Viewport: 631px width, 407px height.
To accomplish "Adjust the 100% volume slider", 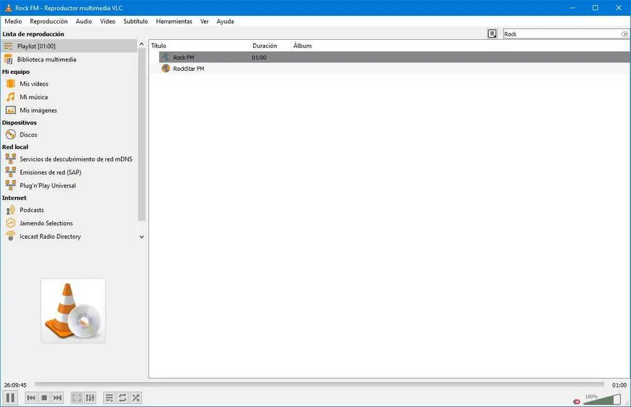I will point(602,399).
